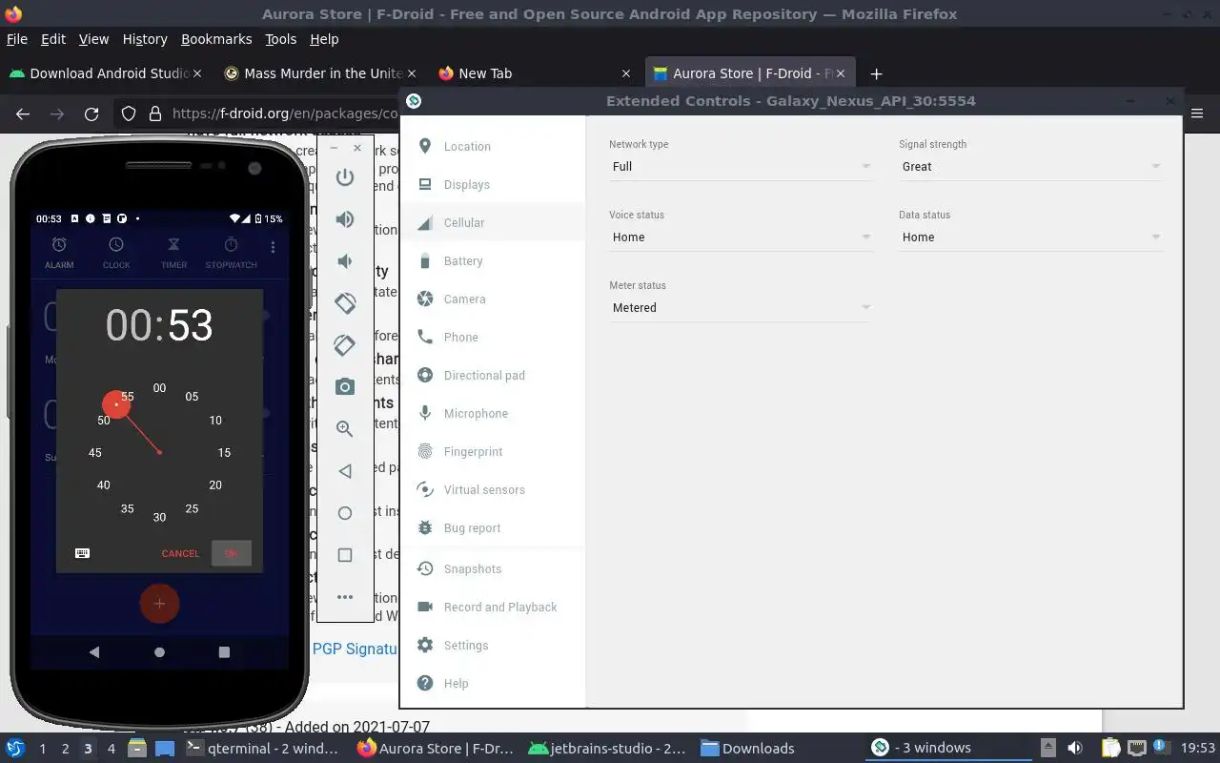Open the STOPWATCH tab in clock app
Screen dimensions: 1220x763
[231, 254]
